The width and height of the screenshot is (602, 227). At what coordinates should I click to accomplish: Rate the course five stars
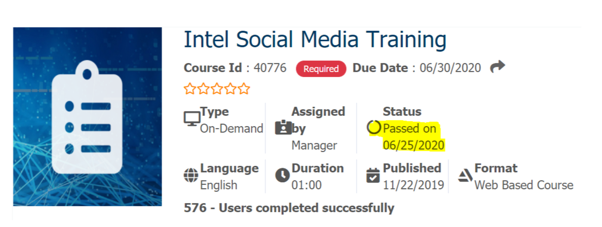(x=244, y=88)
